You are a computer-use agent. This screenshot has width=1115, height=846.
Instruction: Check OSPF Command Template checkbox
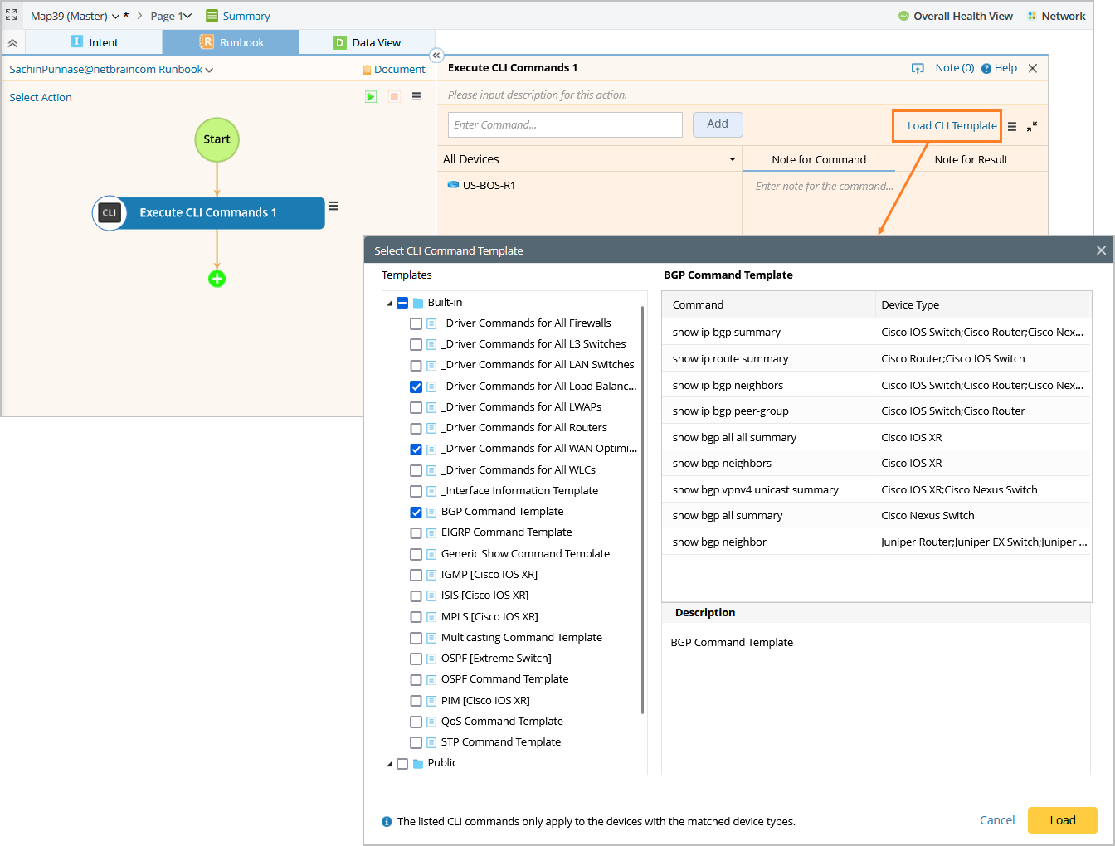pyautogui.click(x=416, y=680)
